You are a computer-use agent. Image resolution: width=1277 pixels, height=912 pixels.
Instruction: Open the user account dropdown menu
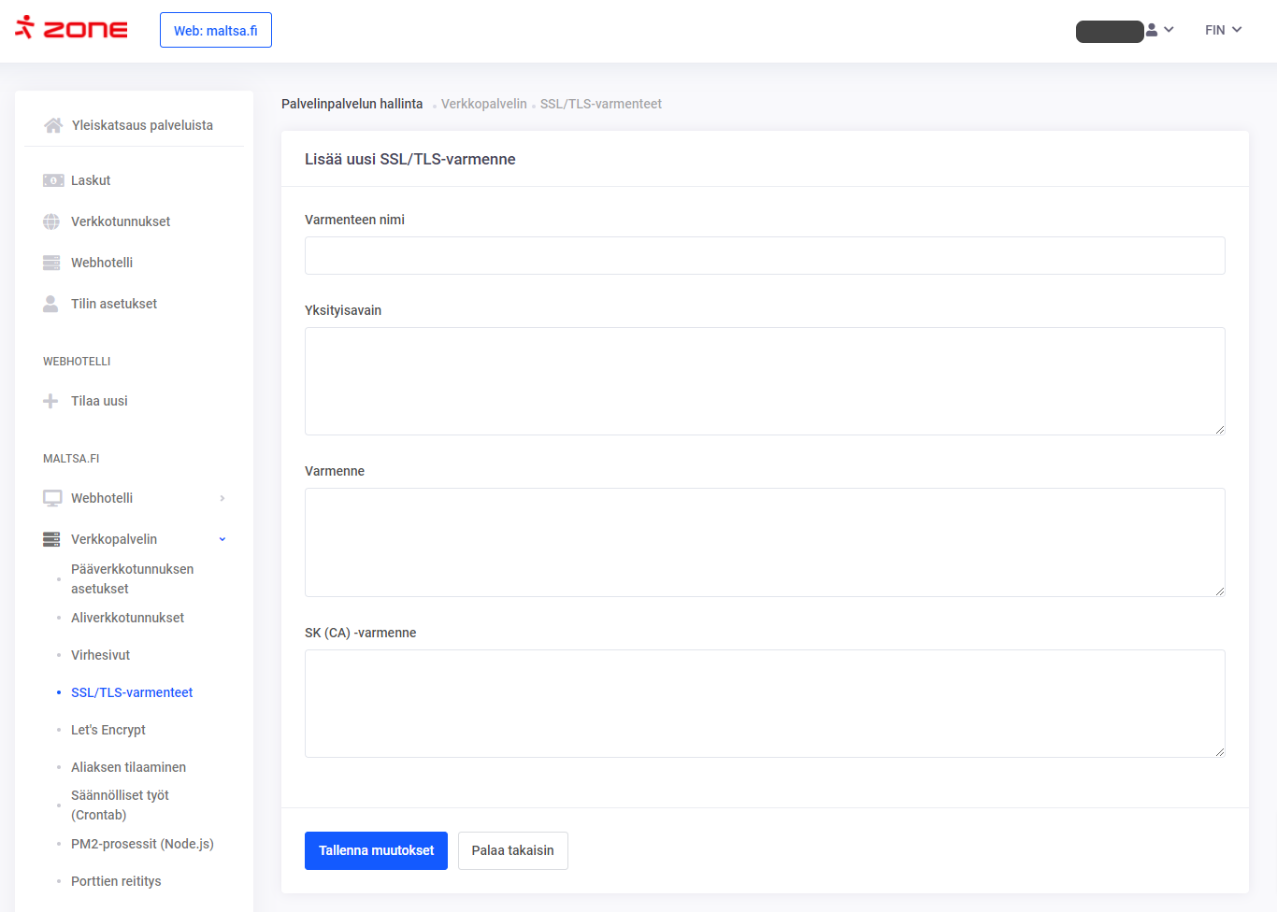(1158, 30)
